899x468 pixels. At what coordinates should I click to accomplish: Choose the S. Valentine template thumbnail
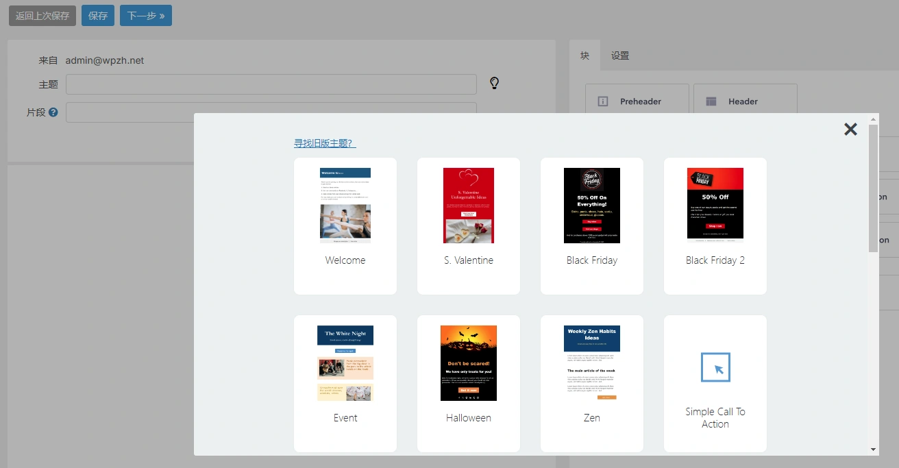coord(468,206)
